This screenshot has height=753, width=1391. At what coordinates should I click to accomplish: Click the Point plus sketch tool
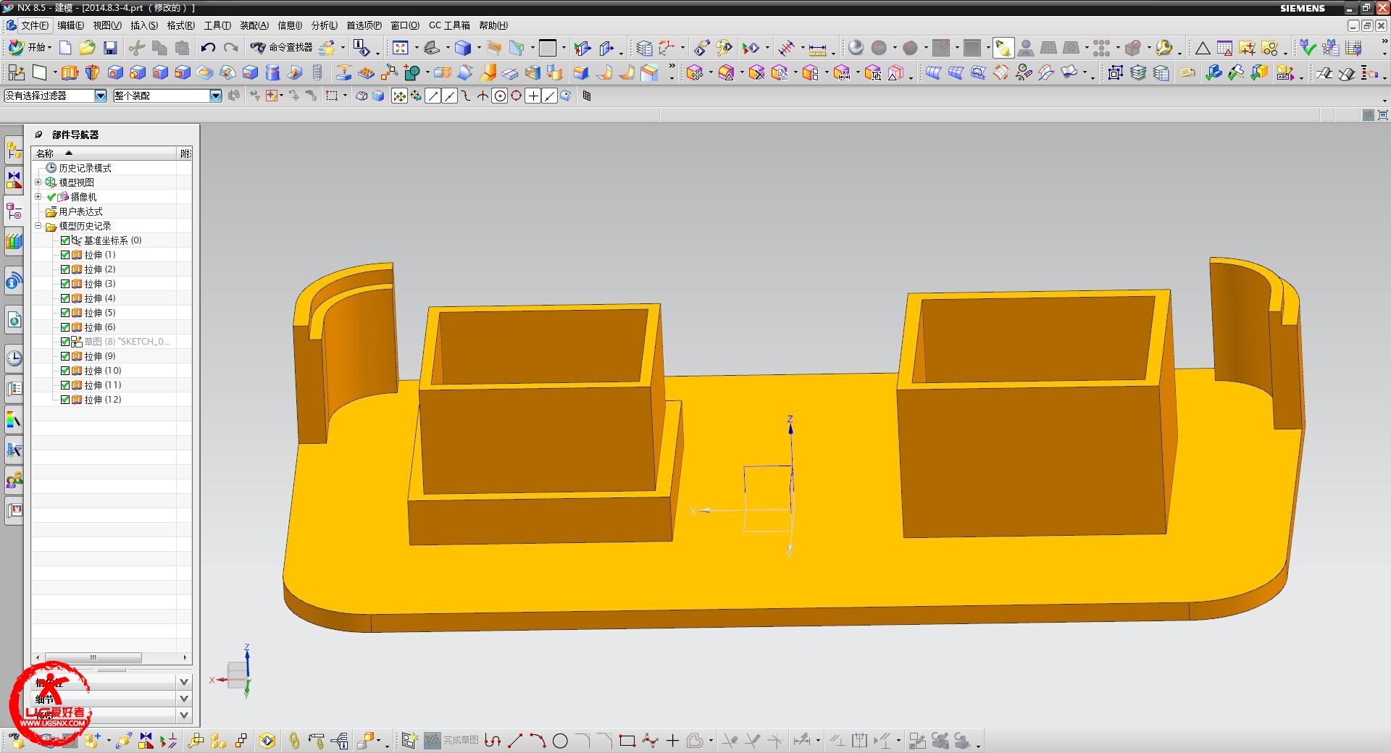672,741
